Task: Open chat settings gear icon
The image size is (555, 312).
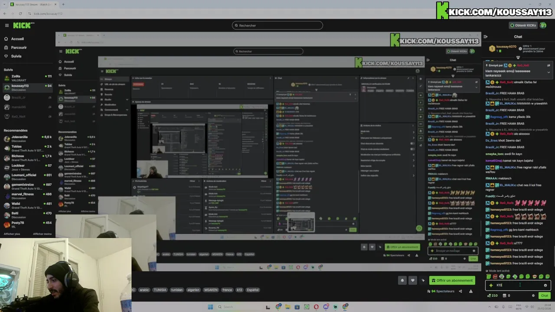Action: tap(533, 296)
